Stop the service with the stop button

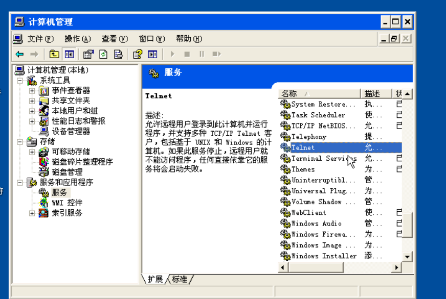(187, 54)
